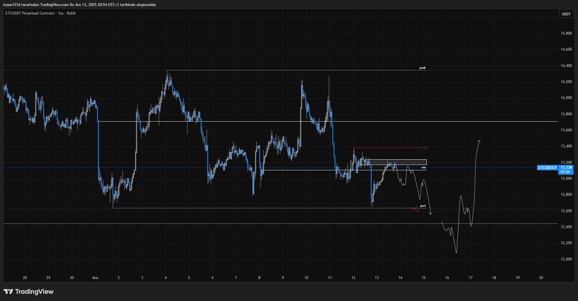Click the 14,400 price axis label
This screenshot has height=301, width=578.
[565, 65]
